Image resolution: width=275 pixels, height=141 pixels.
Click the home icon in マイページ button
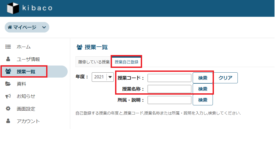10,27
